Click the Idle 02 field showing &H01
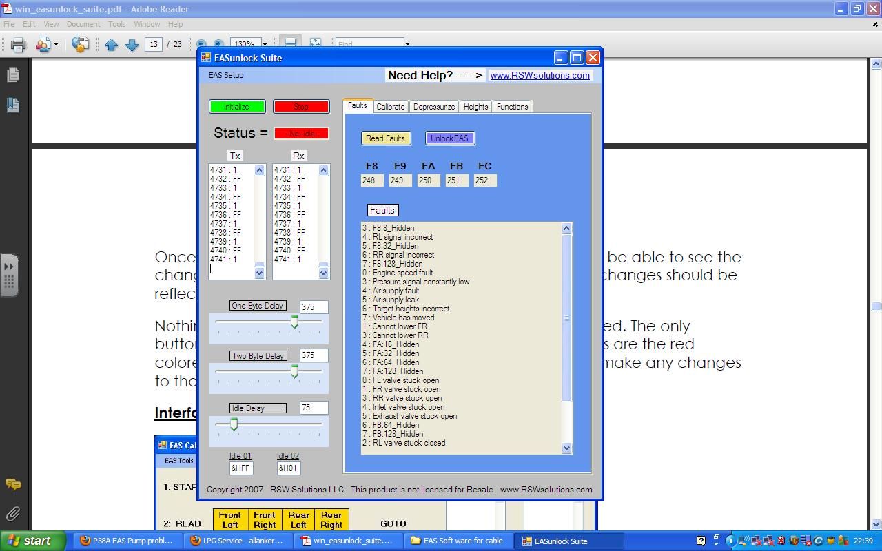 [289, 468]
